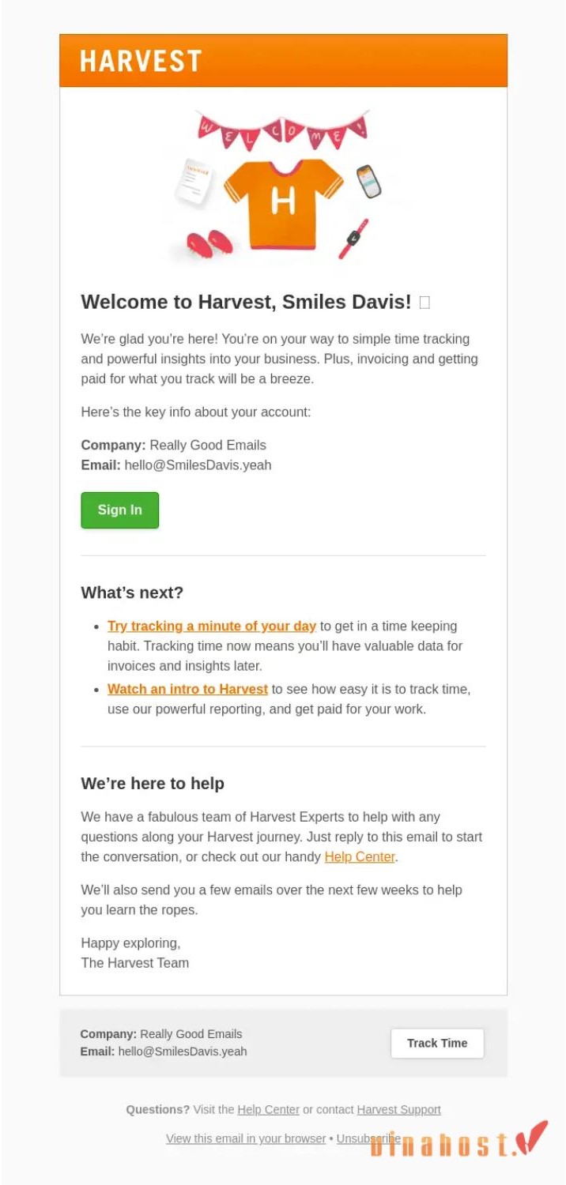Click the emoji placeholder after Smiles Davis!
This screenshot has width=566, height=1185.
coord(424,302)
